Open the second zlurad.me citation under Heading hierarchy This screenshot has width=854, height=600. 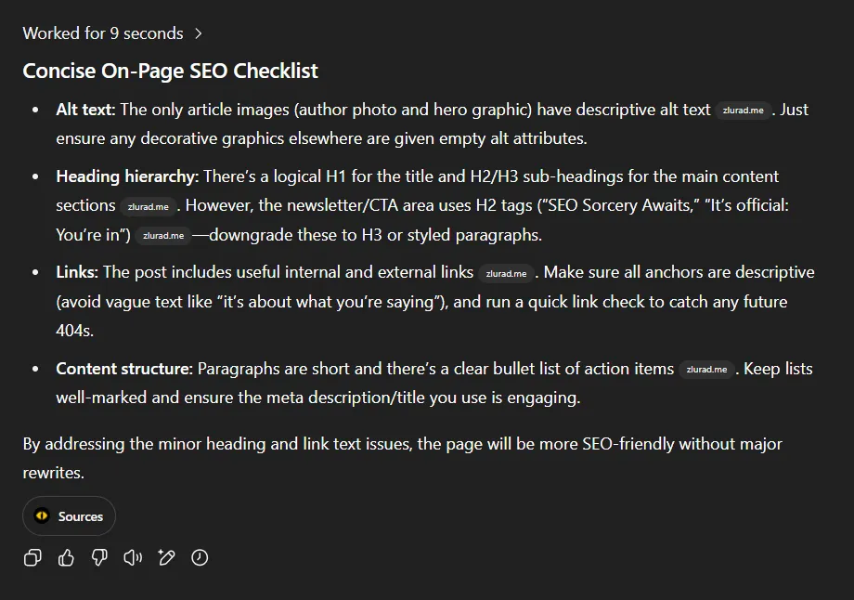163,236
